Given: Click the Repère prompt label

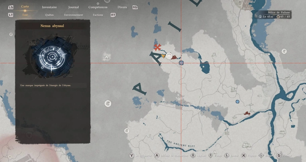Looking at the screenshot, I should click(252, 156).
